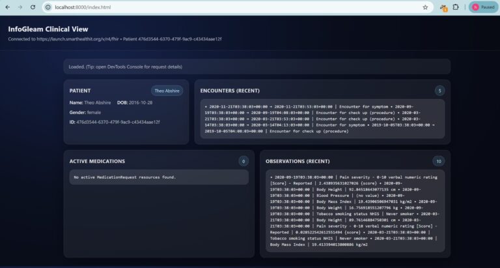The width and height of the screenshot is (500, 268).
Task: Click the browser forward arrow
Action: pyautogui.click(x=20, y=7)
